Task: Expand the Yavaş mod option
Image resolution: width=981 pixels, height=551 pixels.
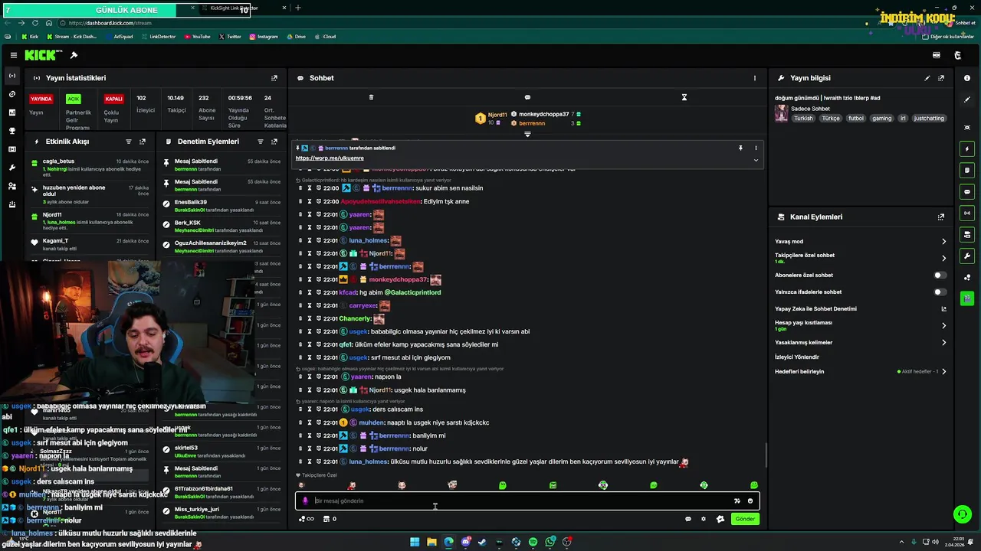Action: (x=943, y=242)
